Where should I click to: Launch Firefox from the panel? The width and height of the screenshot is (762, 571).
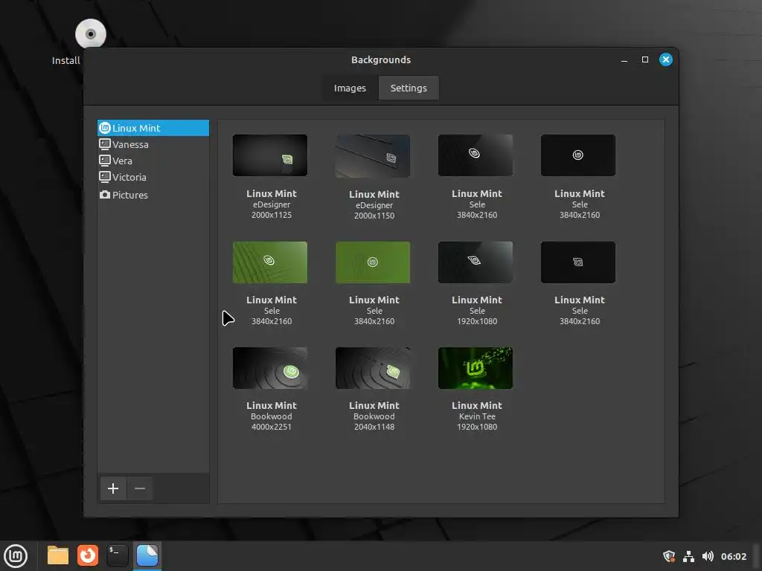[88, 555]
